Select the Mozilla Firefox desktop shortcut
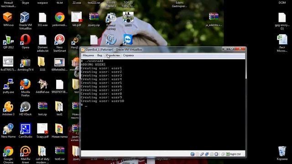The image size is (292, 164). [26, 88]
